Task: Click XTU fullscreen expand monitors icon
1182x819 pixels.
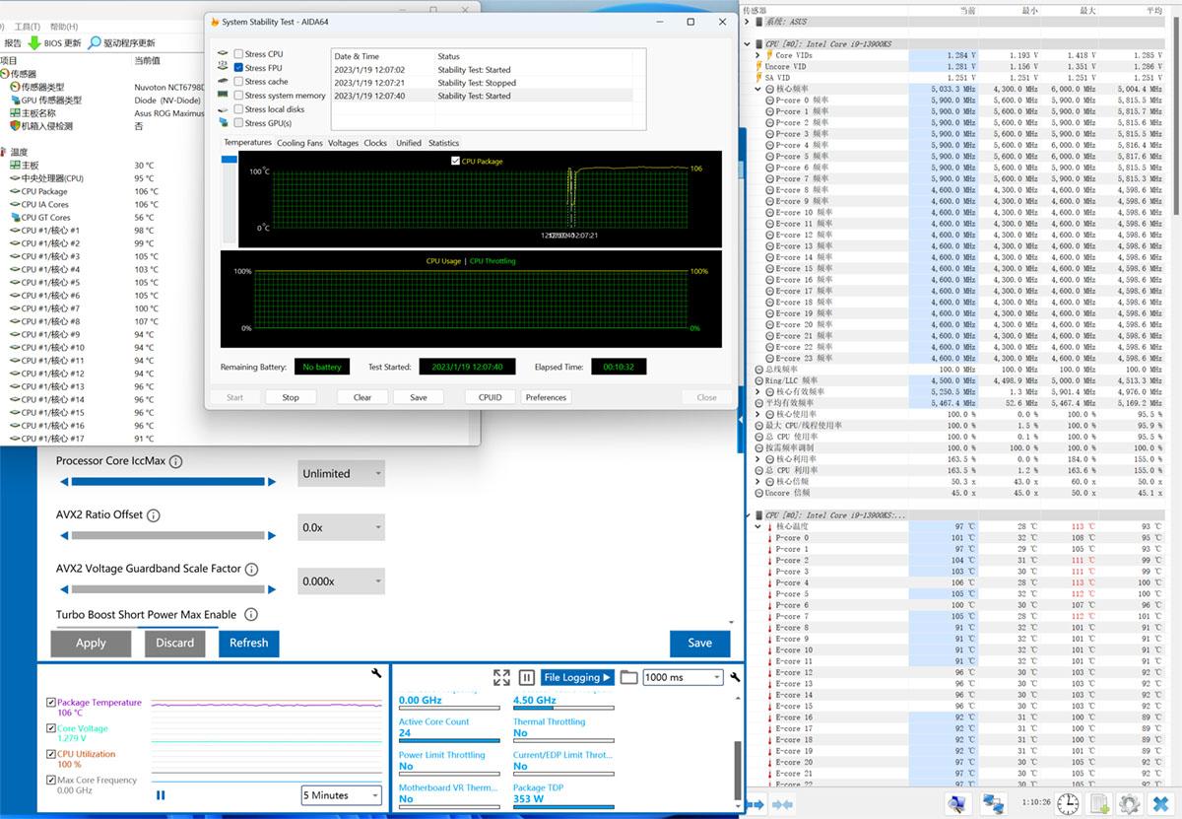Action: [x=501, y=677]
